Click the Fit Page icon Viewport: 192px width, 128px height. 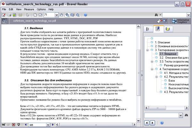tap(35, 15)
